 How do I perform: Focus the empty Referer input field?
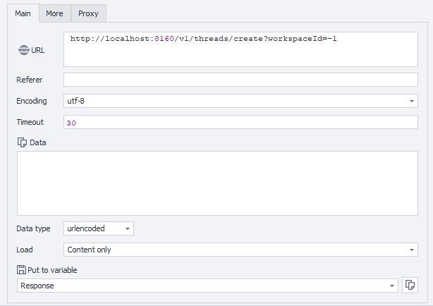point(240,80)
